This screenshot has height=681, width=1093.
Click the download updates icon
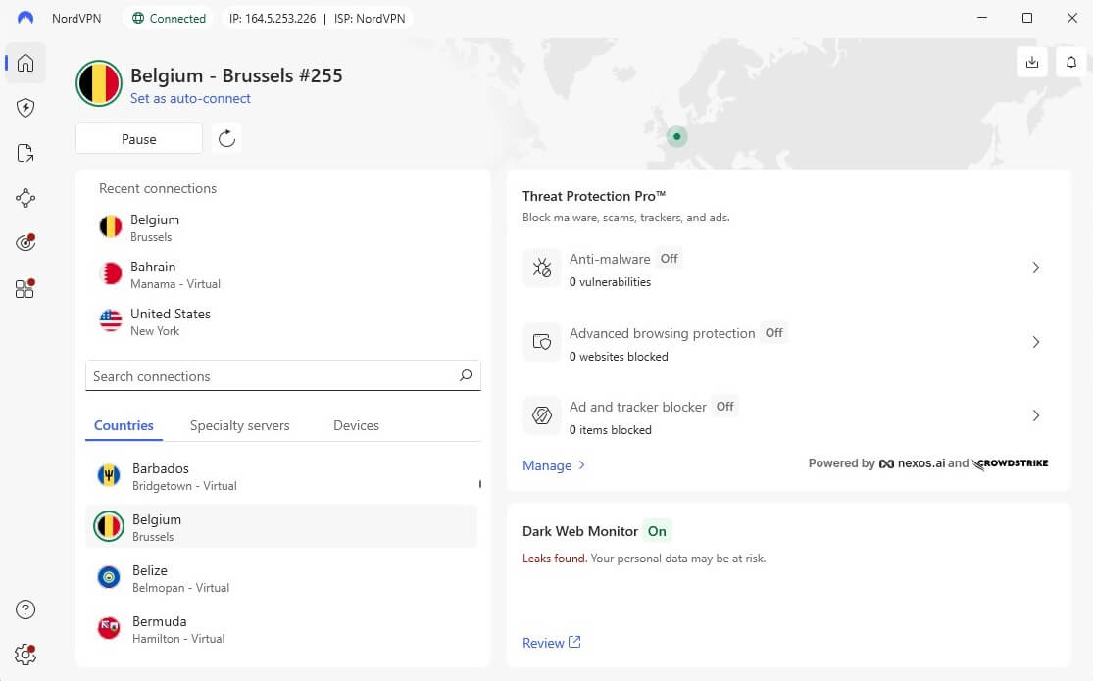(x=1031, y=62)
